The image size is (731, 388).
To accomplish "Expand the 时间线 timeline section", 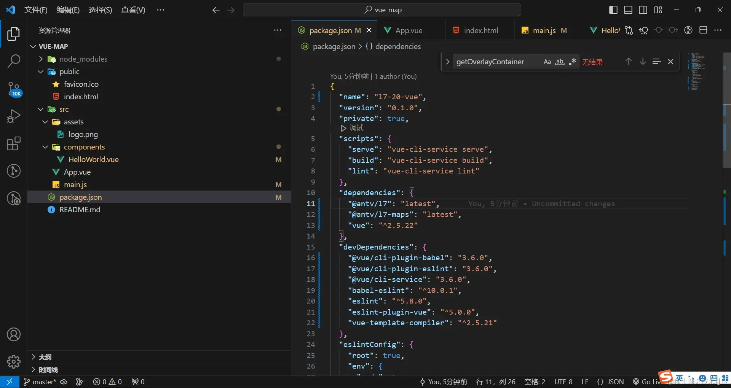I will point(159,370).
